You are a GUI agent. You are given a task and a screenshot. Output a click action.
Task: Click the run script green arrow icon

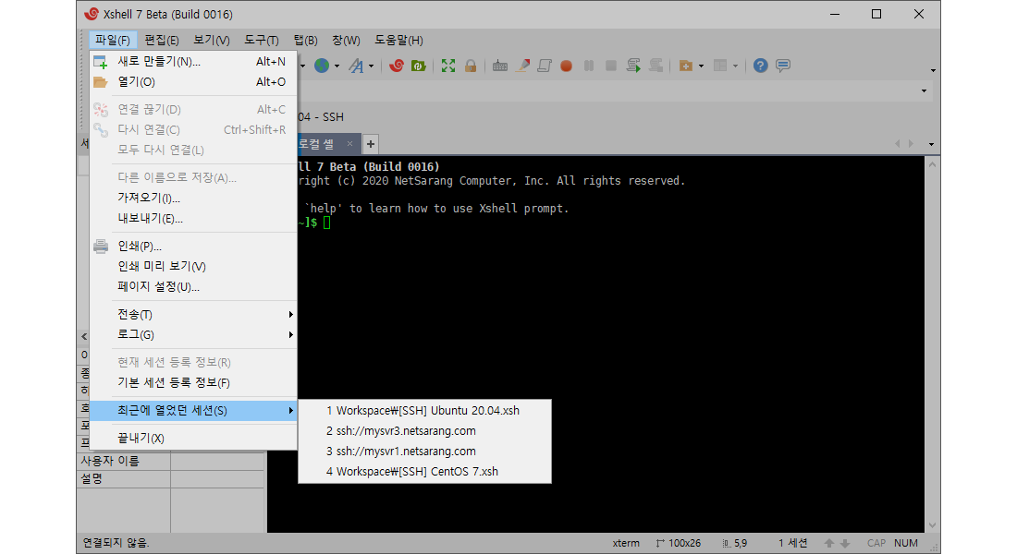tap(633, 66)
